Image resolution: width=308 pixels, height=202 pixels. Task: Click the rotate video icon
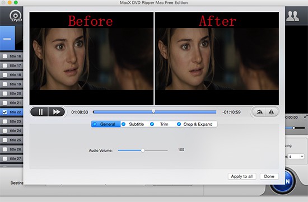(x=259, y=112)
